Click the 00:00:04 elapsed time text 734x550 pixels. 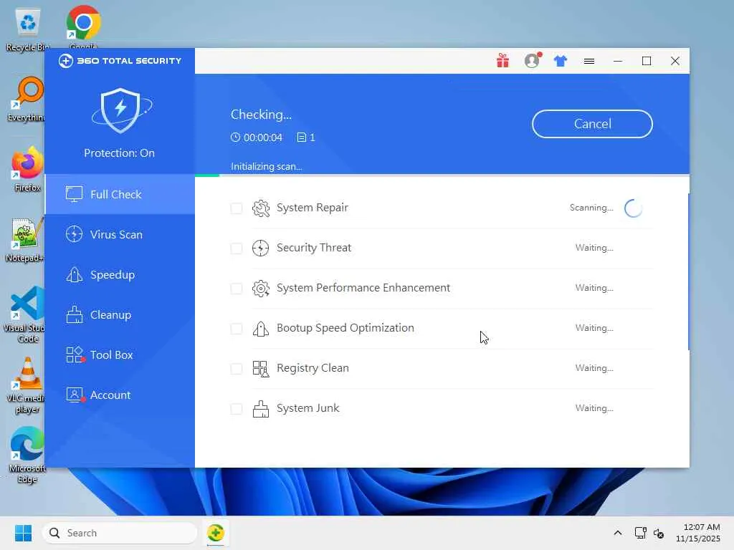[262, 137]
